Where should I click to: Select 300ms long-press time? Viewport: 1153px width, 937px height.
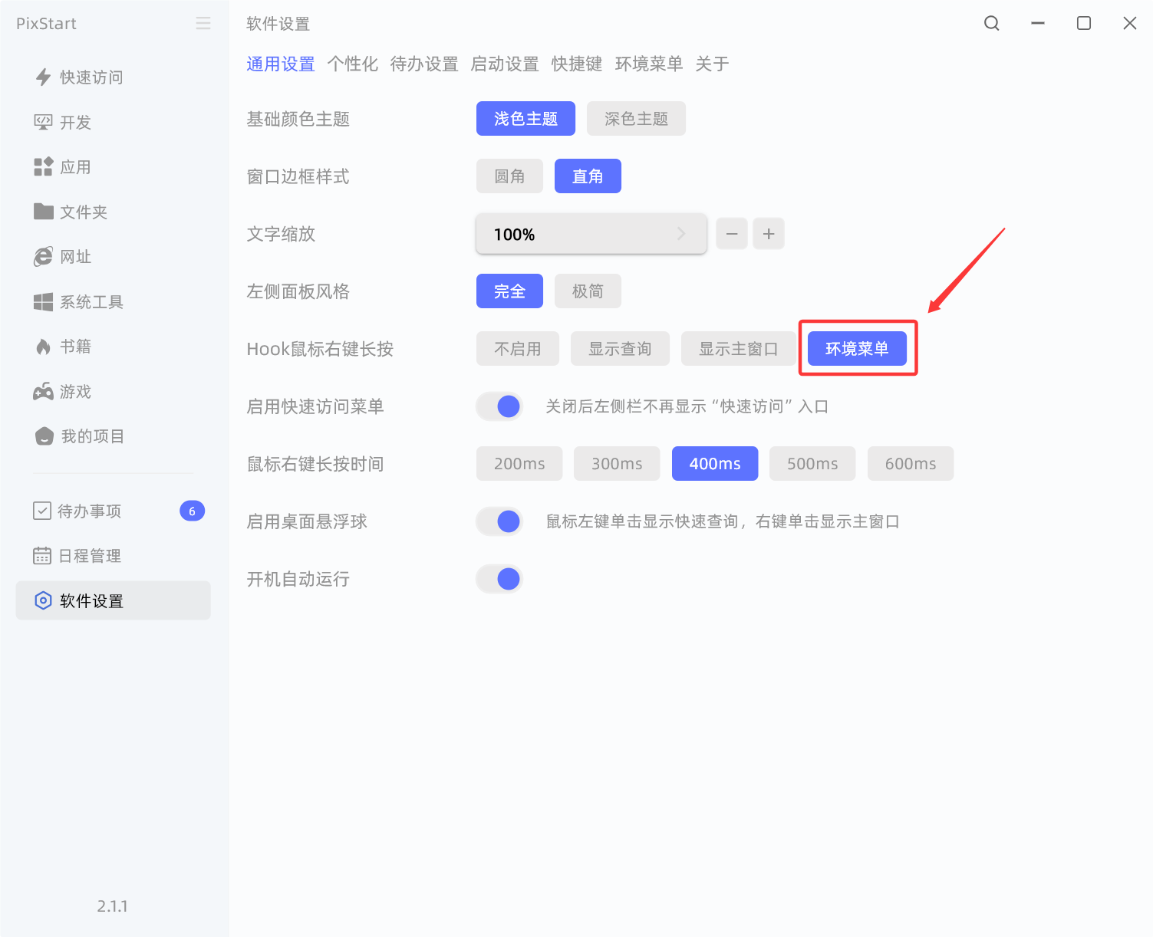pyautogui.click(x=617, y=464)
